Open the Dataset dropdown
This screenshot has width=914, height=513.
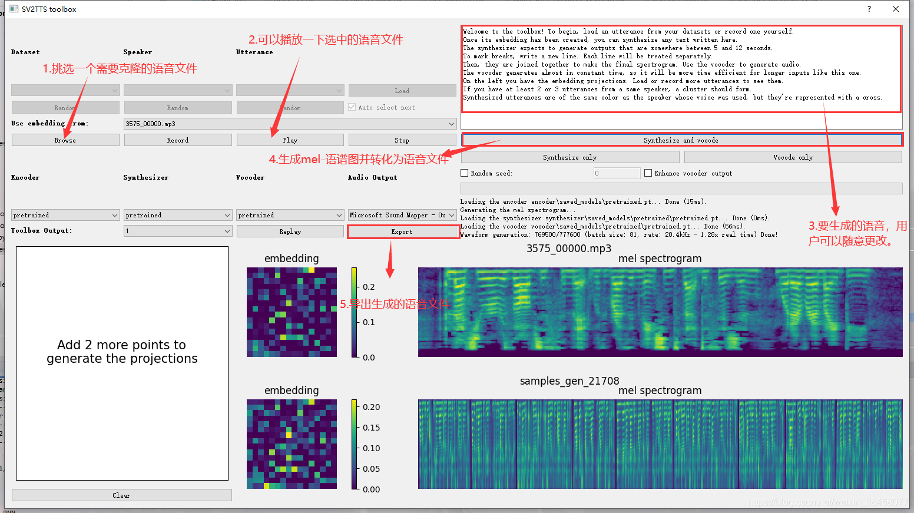(x=65, y=91)
